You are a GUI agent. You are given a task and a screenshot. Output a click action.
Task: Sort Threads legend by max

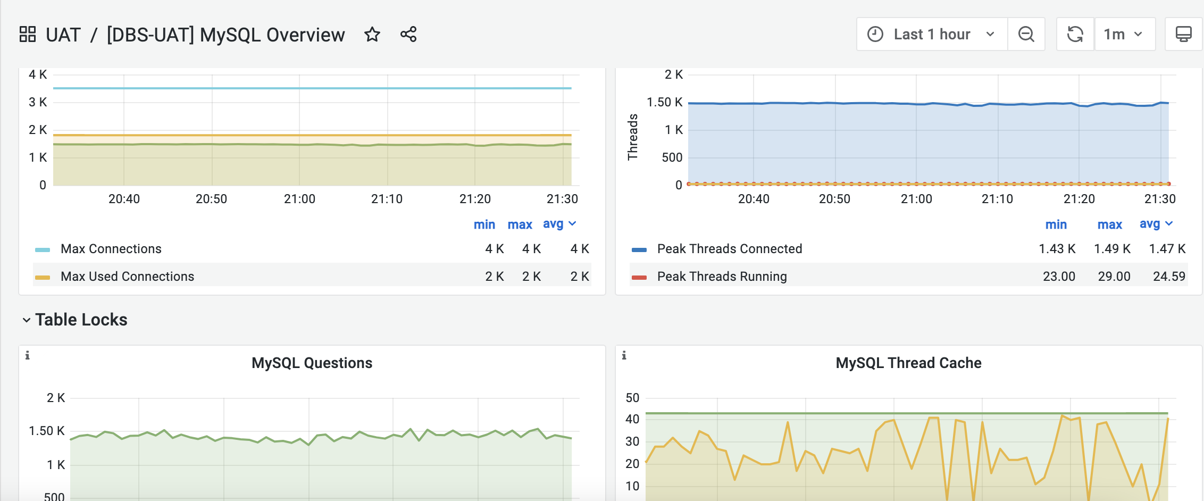pyautogui.click(x=1110, y=224)
